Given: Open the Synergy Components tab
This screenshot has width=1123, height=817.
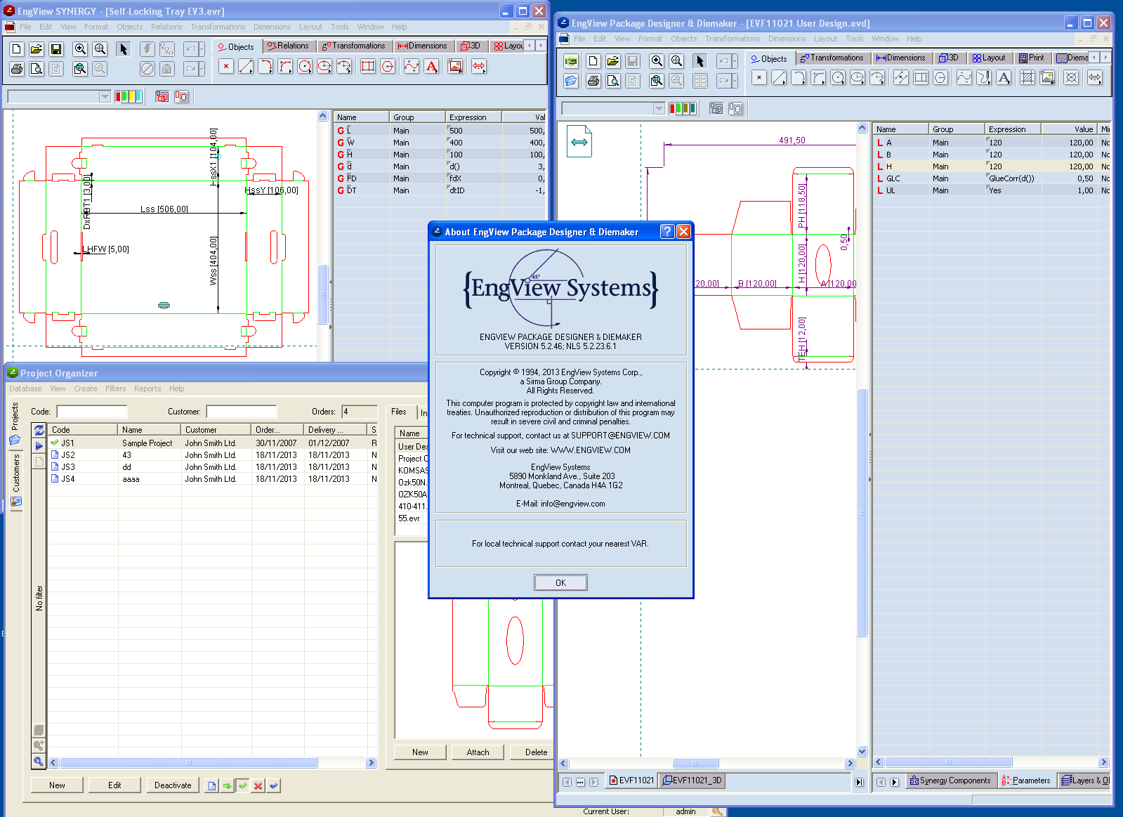Looking at the screenshot, I should pos(950,780).
